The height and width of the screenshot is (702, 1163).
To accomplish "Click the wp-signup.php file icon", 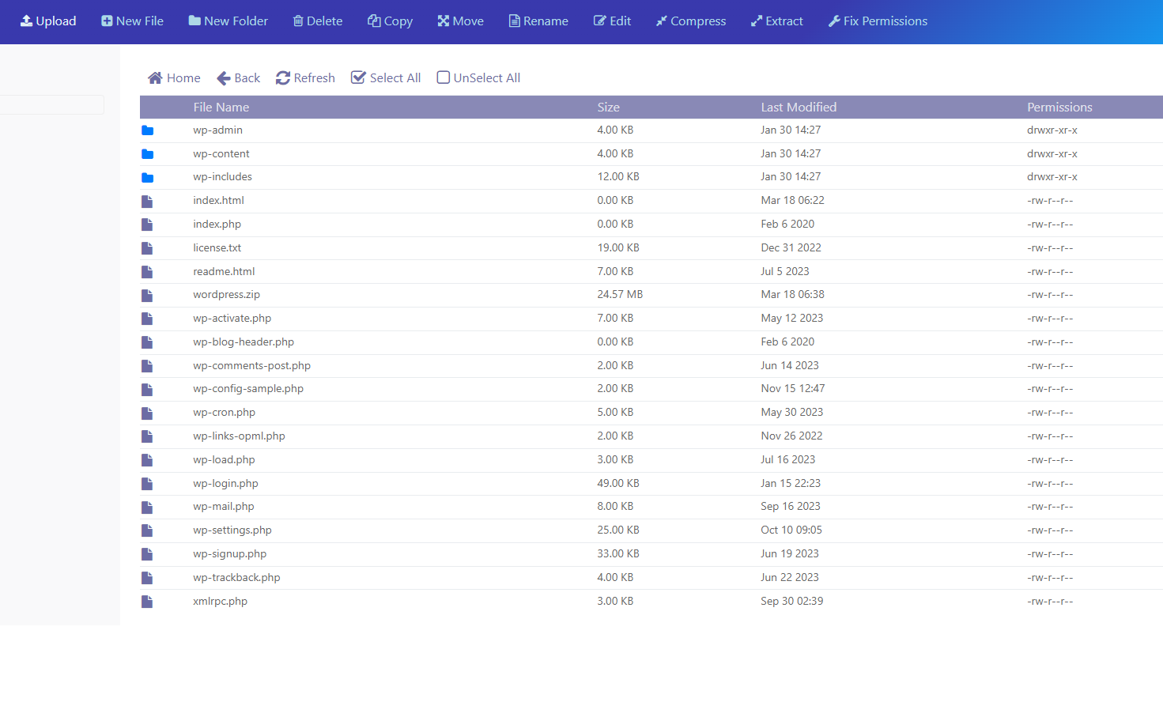I will [147, 554].
